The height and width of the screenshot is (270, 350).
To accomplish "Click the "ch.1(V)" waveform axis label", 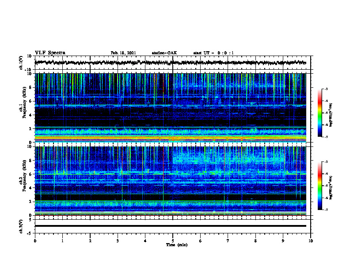I will (21, 63).
